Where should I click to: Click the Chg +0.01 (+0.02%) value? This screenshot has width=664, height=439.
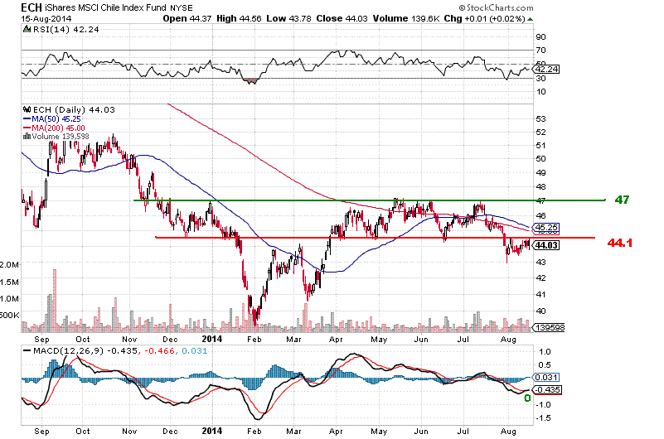tap(484, 18)
